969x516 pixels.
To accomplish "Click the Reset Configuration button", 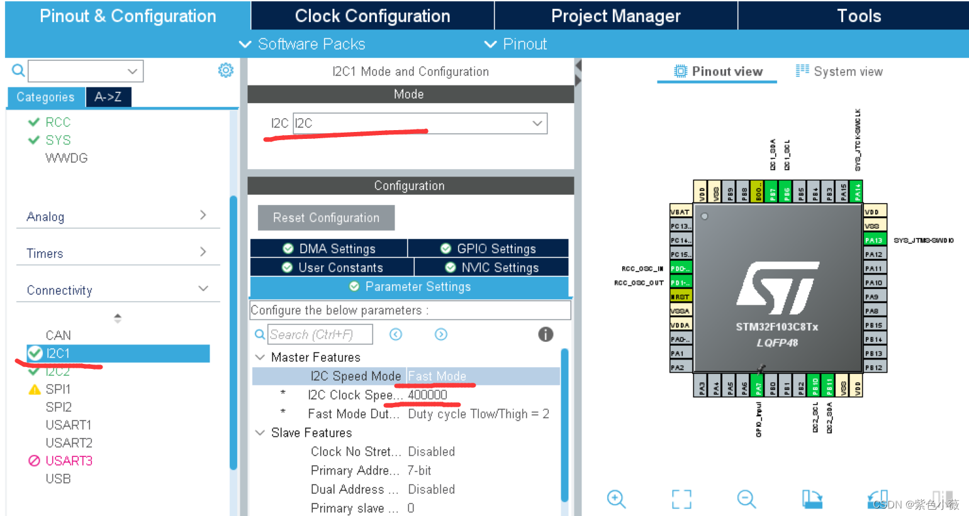I will coord(326,217).
